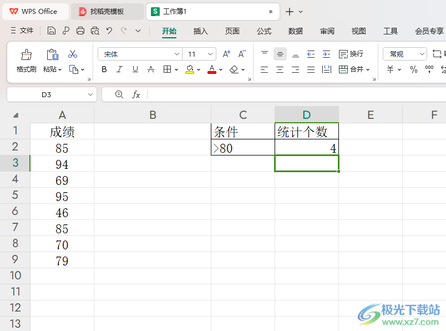Click the name box showing D3
Screen dimensions: 446x331
tap(52, 94)
